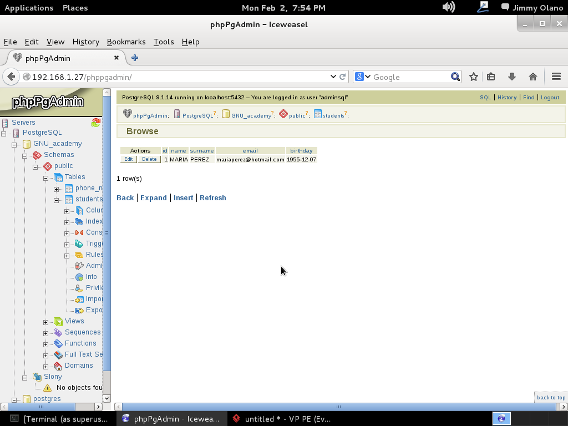The width and height of the screenshot is (568, 426).
Task: Expand the Views tree node
Action: point(46,322)
